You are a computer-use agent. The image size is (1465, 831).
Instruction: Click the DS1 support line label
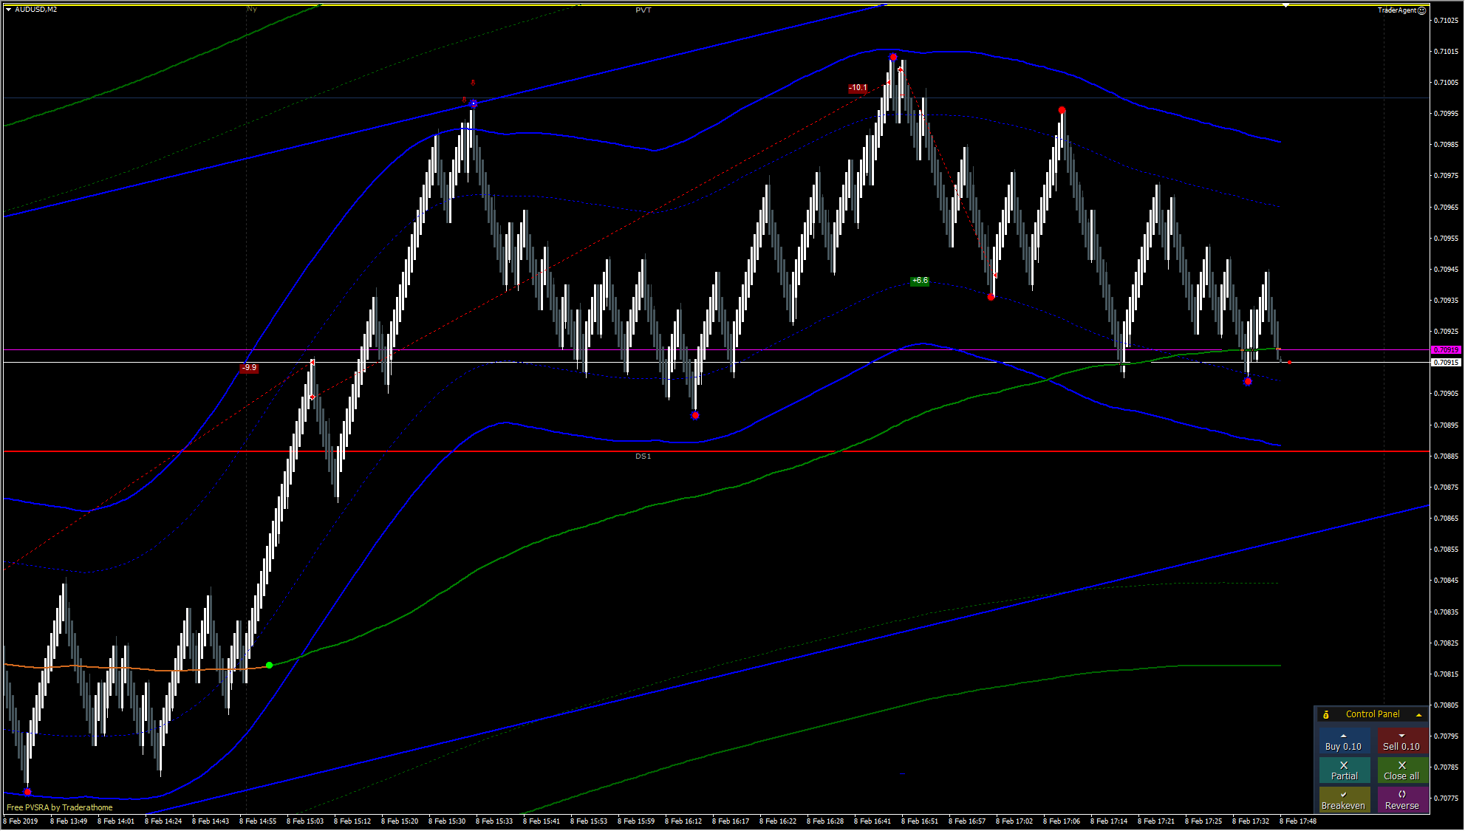click(x=643, y=456)
